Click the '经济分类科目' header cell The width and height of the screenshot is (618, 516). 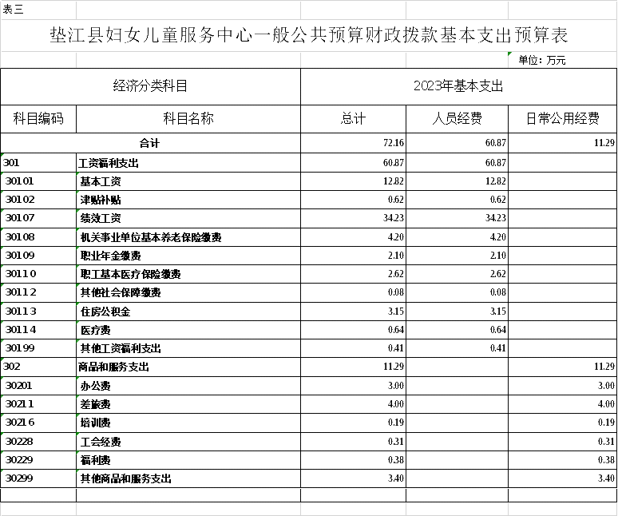[150, 86]
